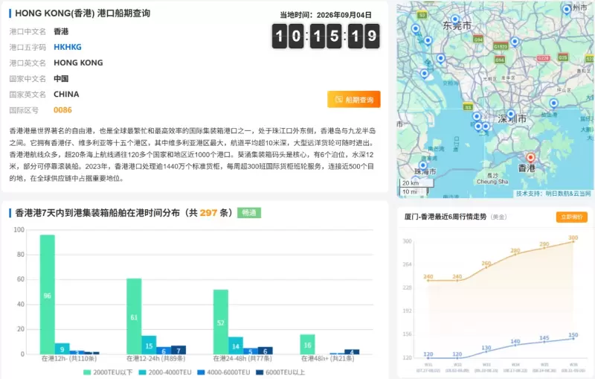595x379 pixels.
Task: Click the 5 digit tile in the clock
Action: click(x=334, y=36)
